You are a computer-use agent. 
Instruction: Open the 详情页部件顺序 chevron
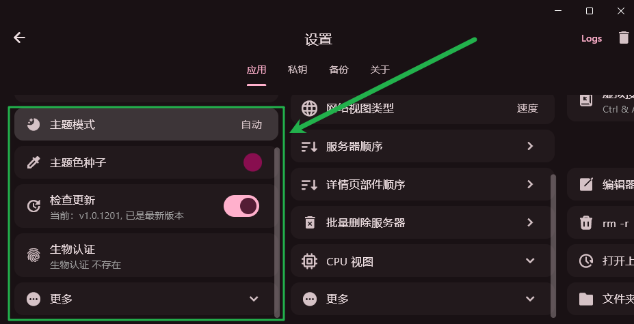pyautogui.click(x=530, y=184)
